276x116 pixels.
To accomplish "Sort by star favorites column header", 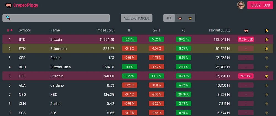I will click(266, 30).
